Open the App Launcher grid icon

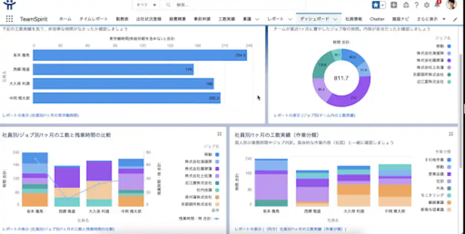pyautogui.click(x=9, y=19)
